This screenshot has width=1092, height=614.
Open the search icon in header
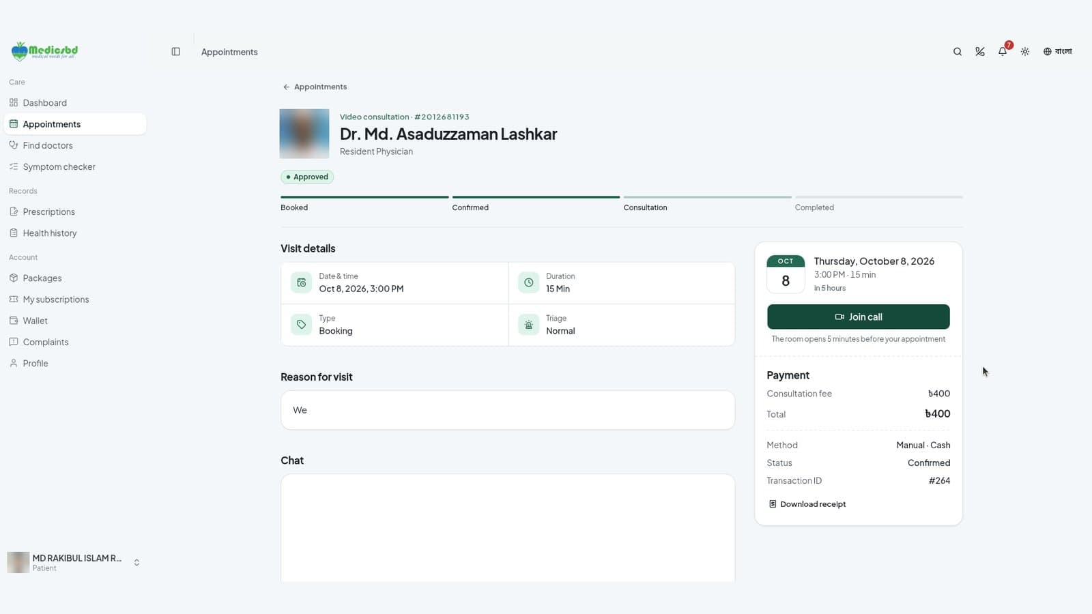[x=958, y=52]
